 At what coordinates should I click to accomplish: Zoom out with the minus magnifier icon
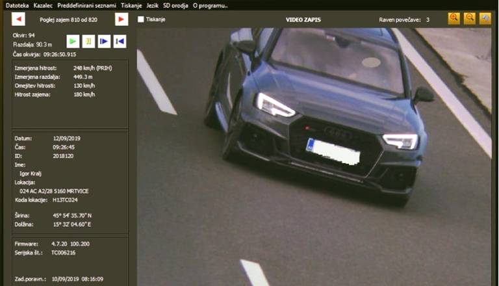[469, 18]
